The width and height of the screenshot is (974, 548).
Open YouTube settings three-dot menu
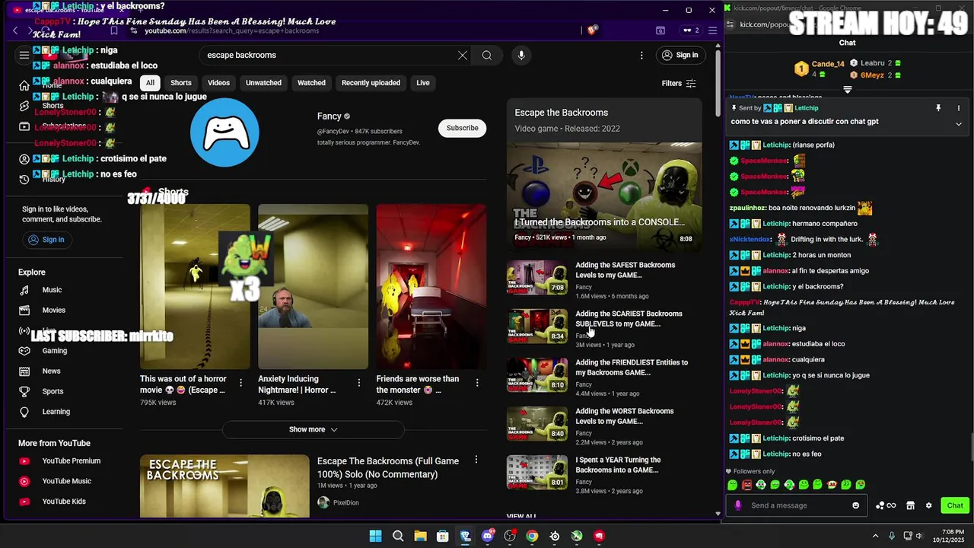[641, 55]
